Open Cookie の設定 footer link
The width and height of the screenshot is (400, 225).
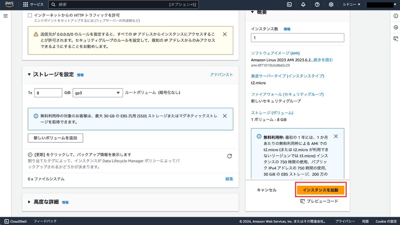pos(386,221)
